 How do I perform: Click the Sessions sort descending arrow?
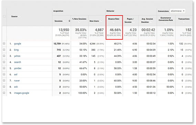(x=69, y=21)
